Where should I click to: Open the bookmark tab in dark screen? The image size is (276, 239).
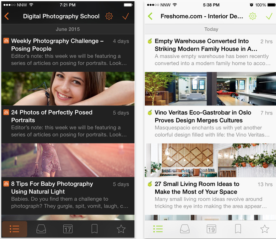coord(94,229)
